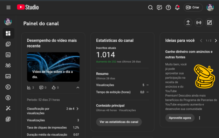This screenshot has height=138, width=219.
Task: Click the go live broadcast icon
Action: pos(199,22)
